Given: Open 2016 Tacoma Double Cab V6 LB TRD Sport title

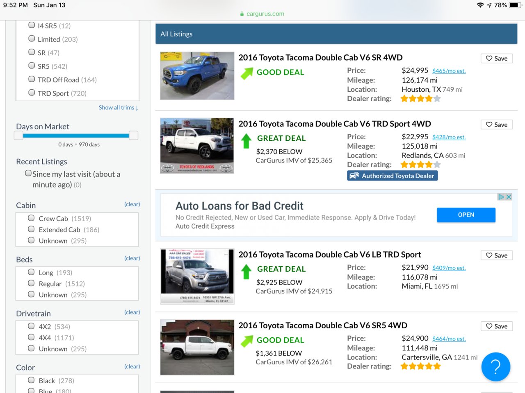Looking at the screenshot, I should [330, 255].
